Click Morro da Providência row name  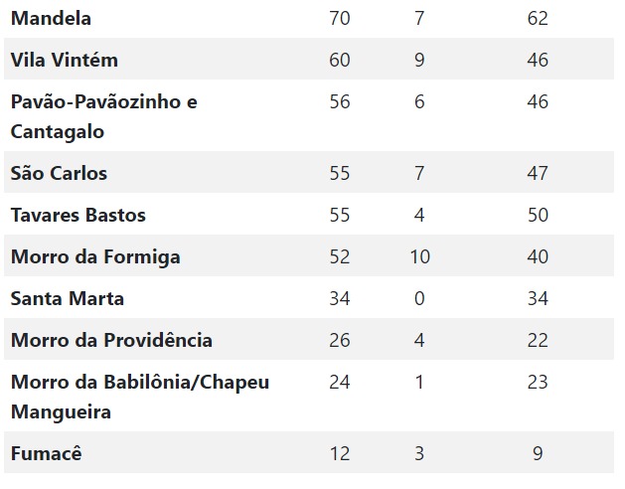[x=111, y=340]
